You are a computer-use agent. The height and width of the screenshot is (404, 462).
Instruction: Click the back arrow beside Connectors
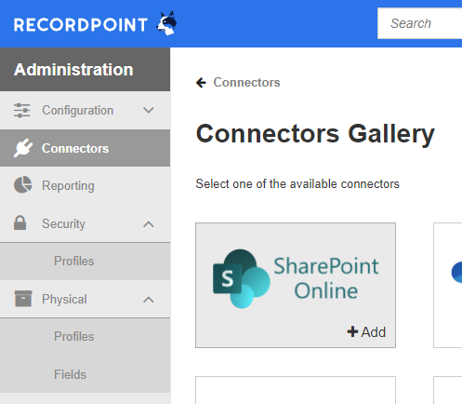coord(201,83)
